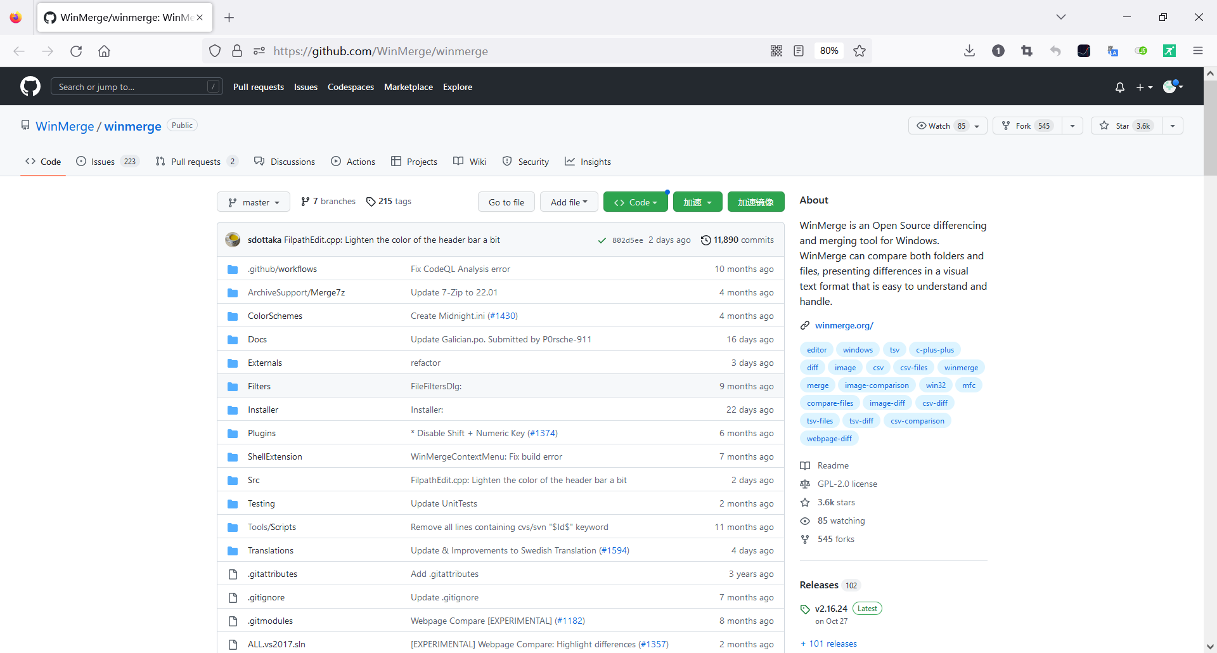Click the book icon next to Readme

click(805, 466)
